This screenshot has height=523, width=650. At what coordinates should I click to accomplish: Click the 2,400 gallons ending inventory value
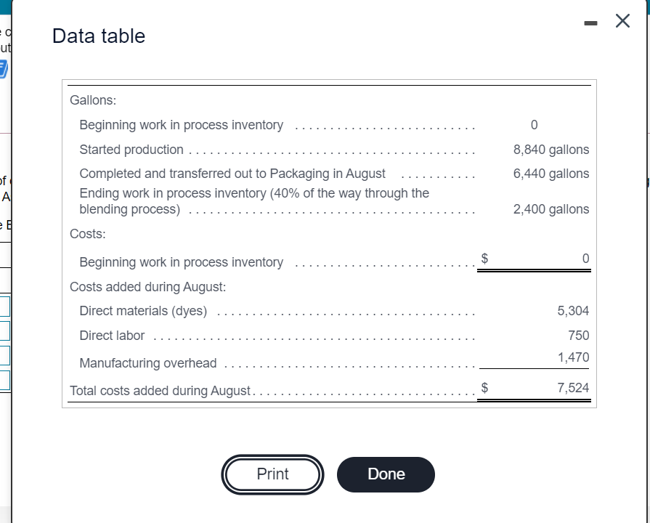coord(551,209)
